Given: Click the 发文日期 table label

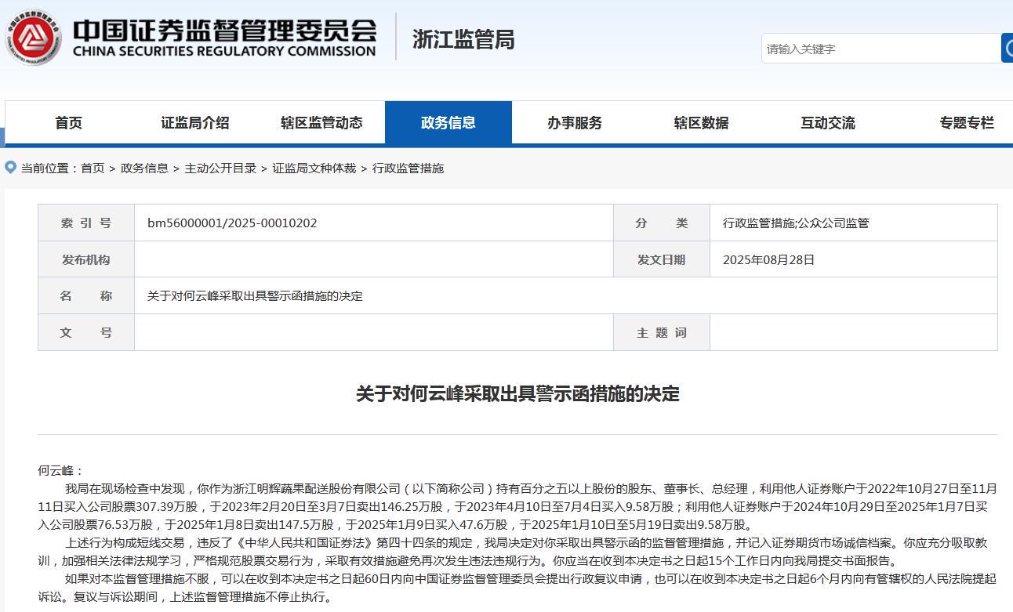Looking at the screenshot, I should point(661,260).
